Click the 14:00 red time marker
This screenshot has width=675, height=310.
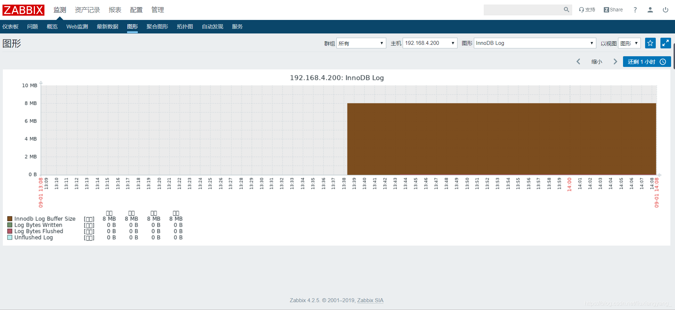coord(569,184)
